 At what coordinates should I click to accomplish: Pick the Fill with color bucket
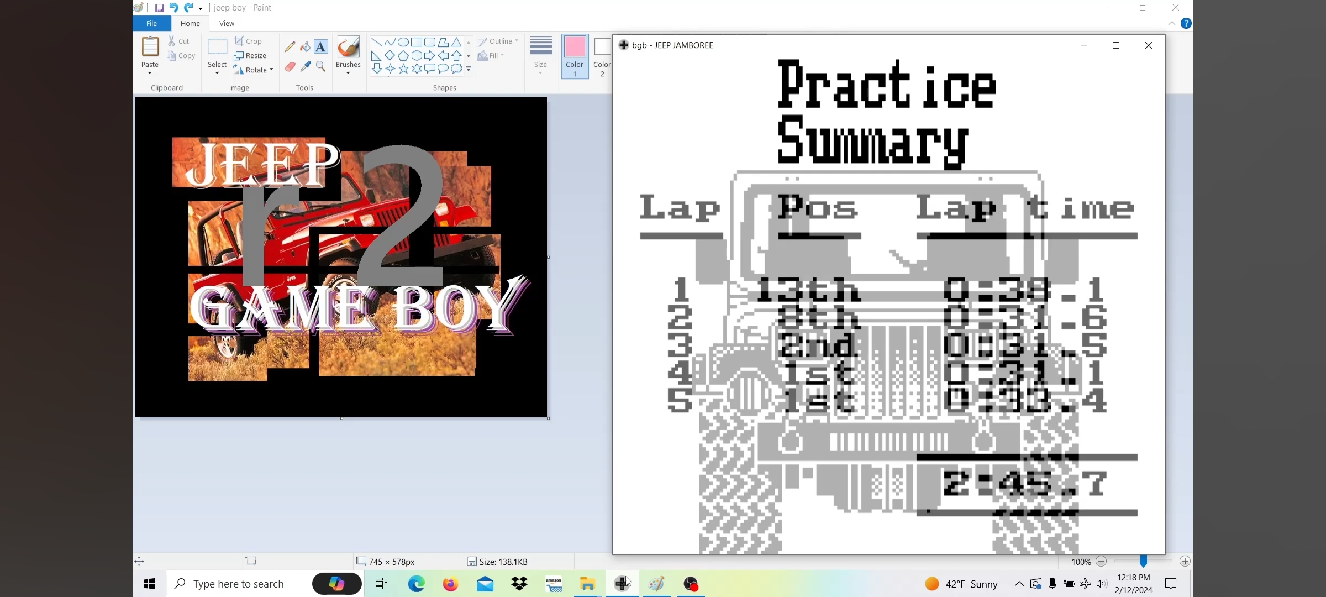point(305,47)
